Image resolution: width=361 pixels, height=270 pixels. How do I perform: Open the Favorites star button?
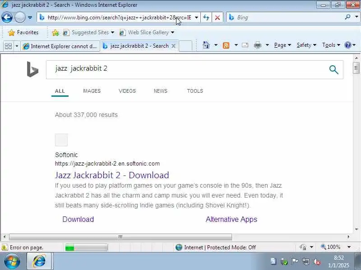[23, 32]
